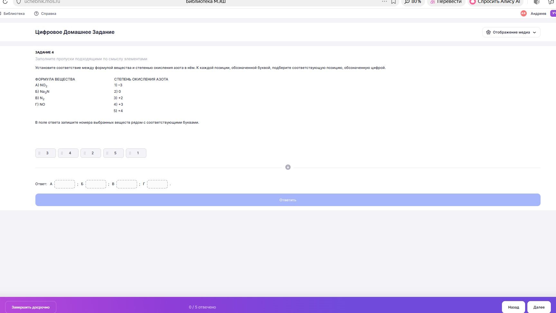Grab the drag handle on chip 3
Viewport: 556px width, 313px height.
pos(39,153)
